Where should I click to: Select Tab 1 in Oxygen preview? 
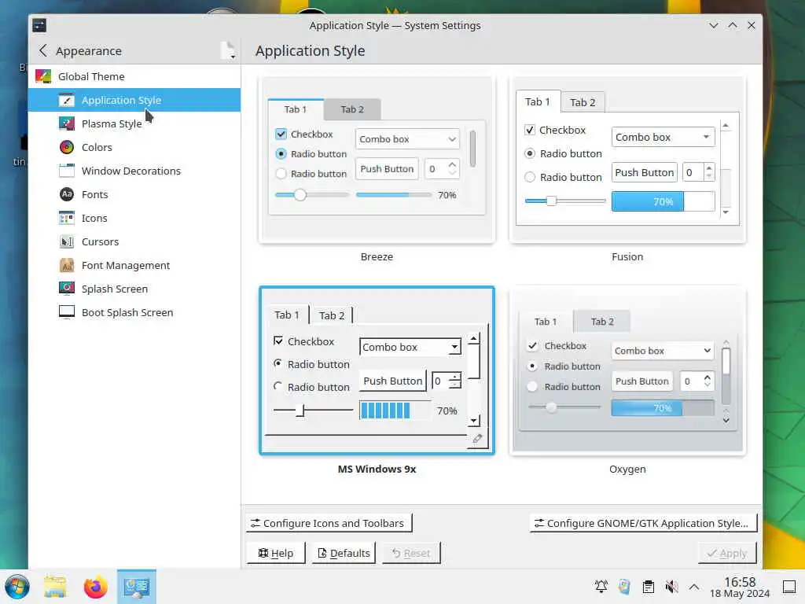[x=546, y=322]
